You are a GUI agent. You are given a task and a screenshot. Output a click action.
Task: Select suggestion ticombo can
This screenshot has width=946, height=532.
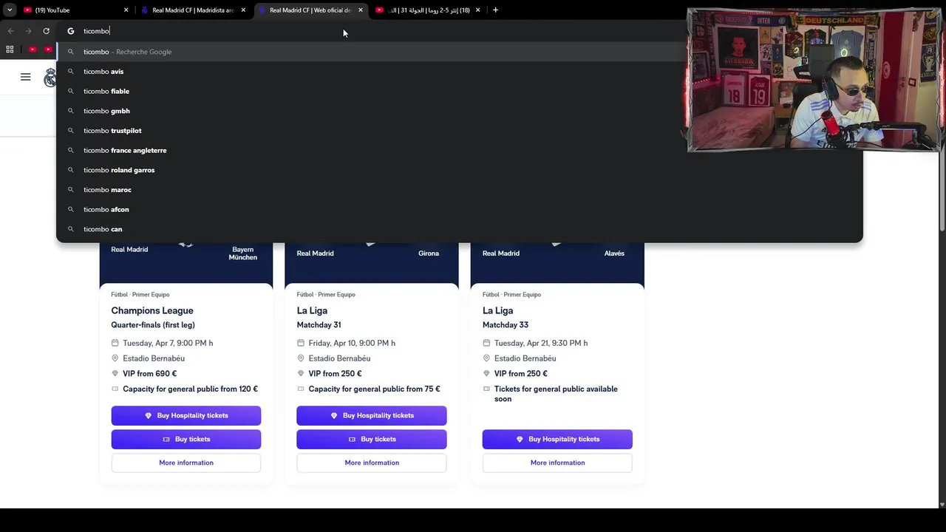[459, 229]
